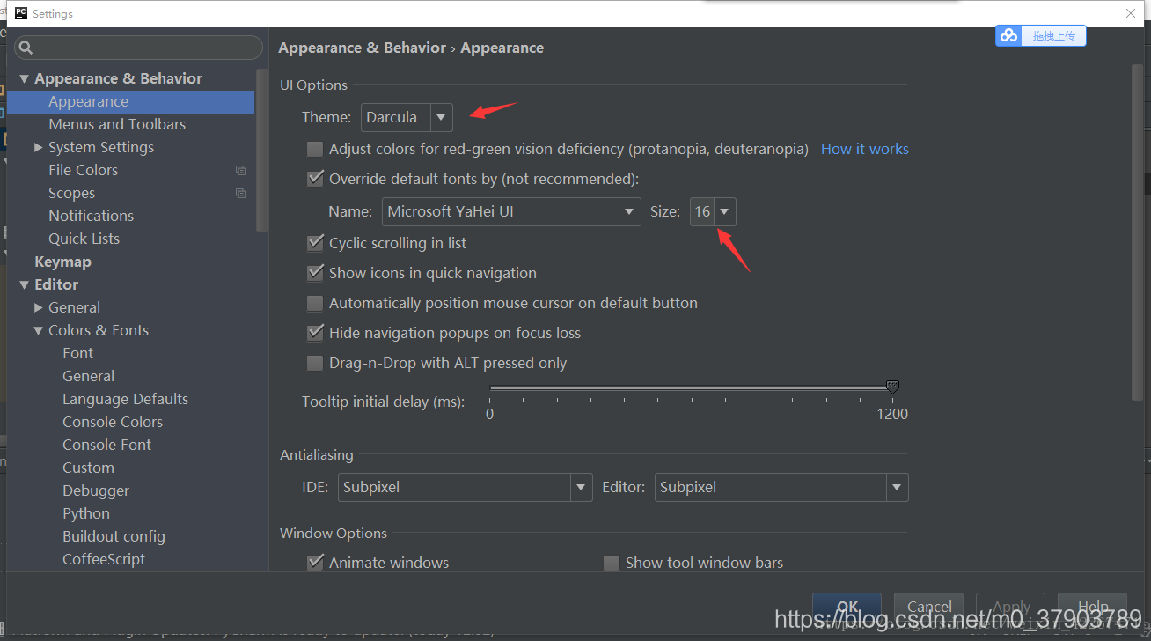The image size is (1151, 641).
Task: Open General under Colors & Fonts
Action: [88, 376]
